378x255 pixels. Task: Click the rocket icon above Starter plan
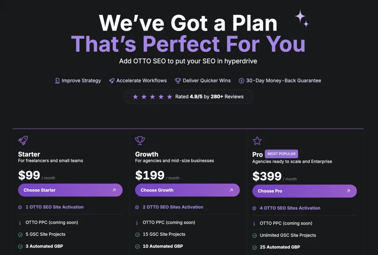click(x=23, y=141)
